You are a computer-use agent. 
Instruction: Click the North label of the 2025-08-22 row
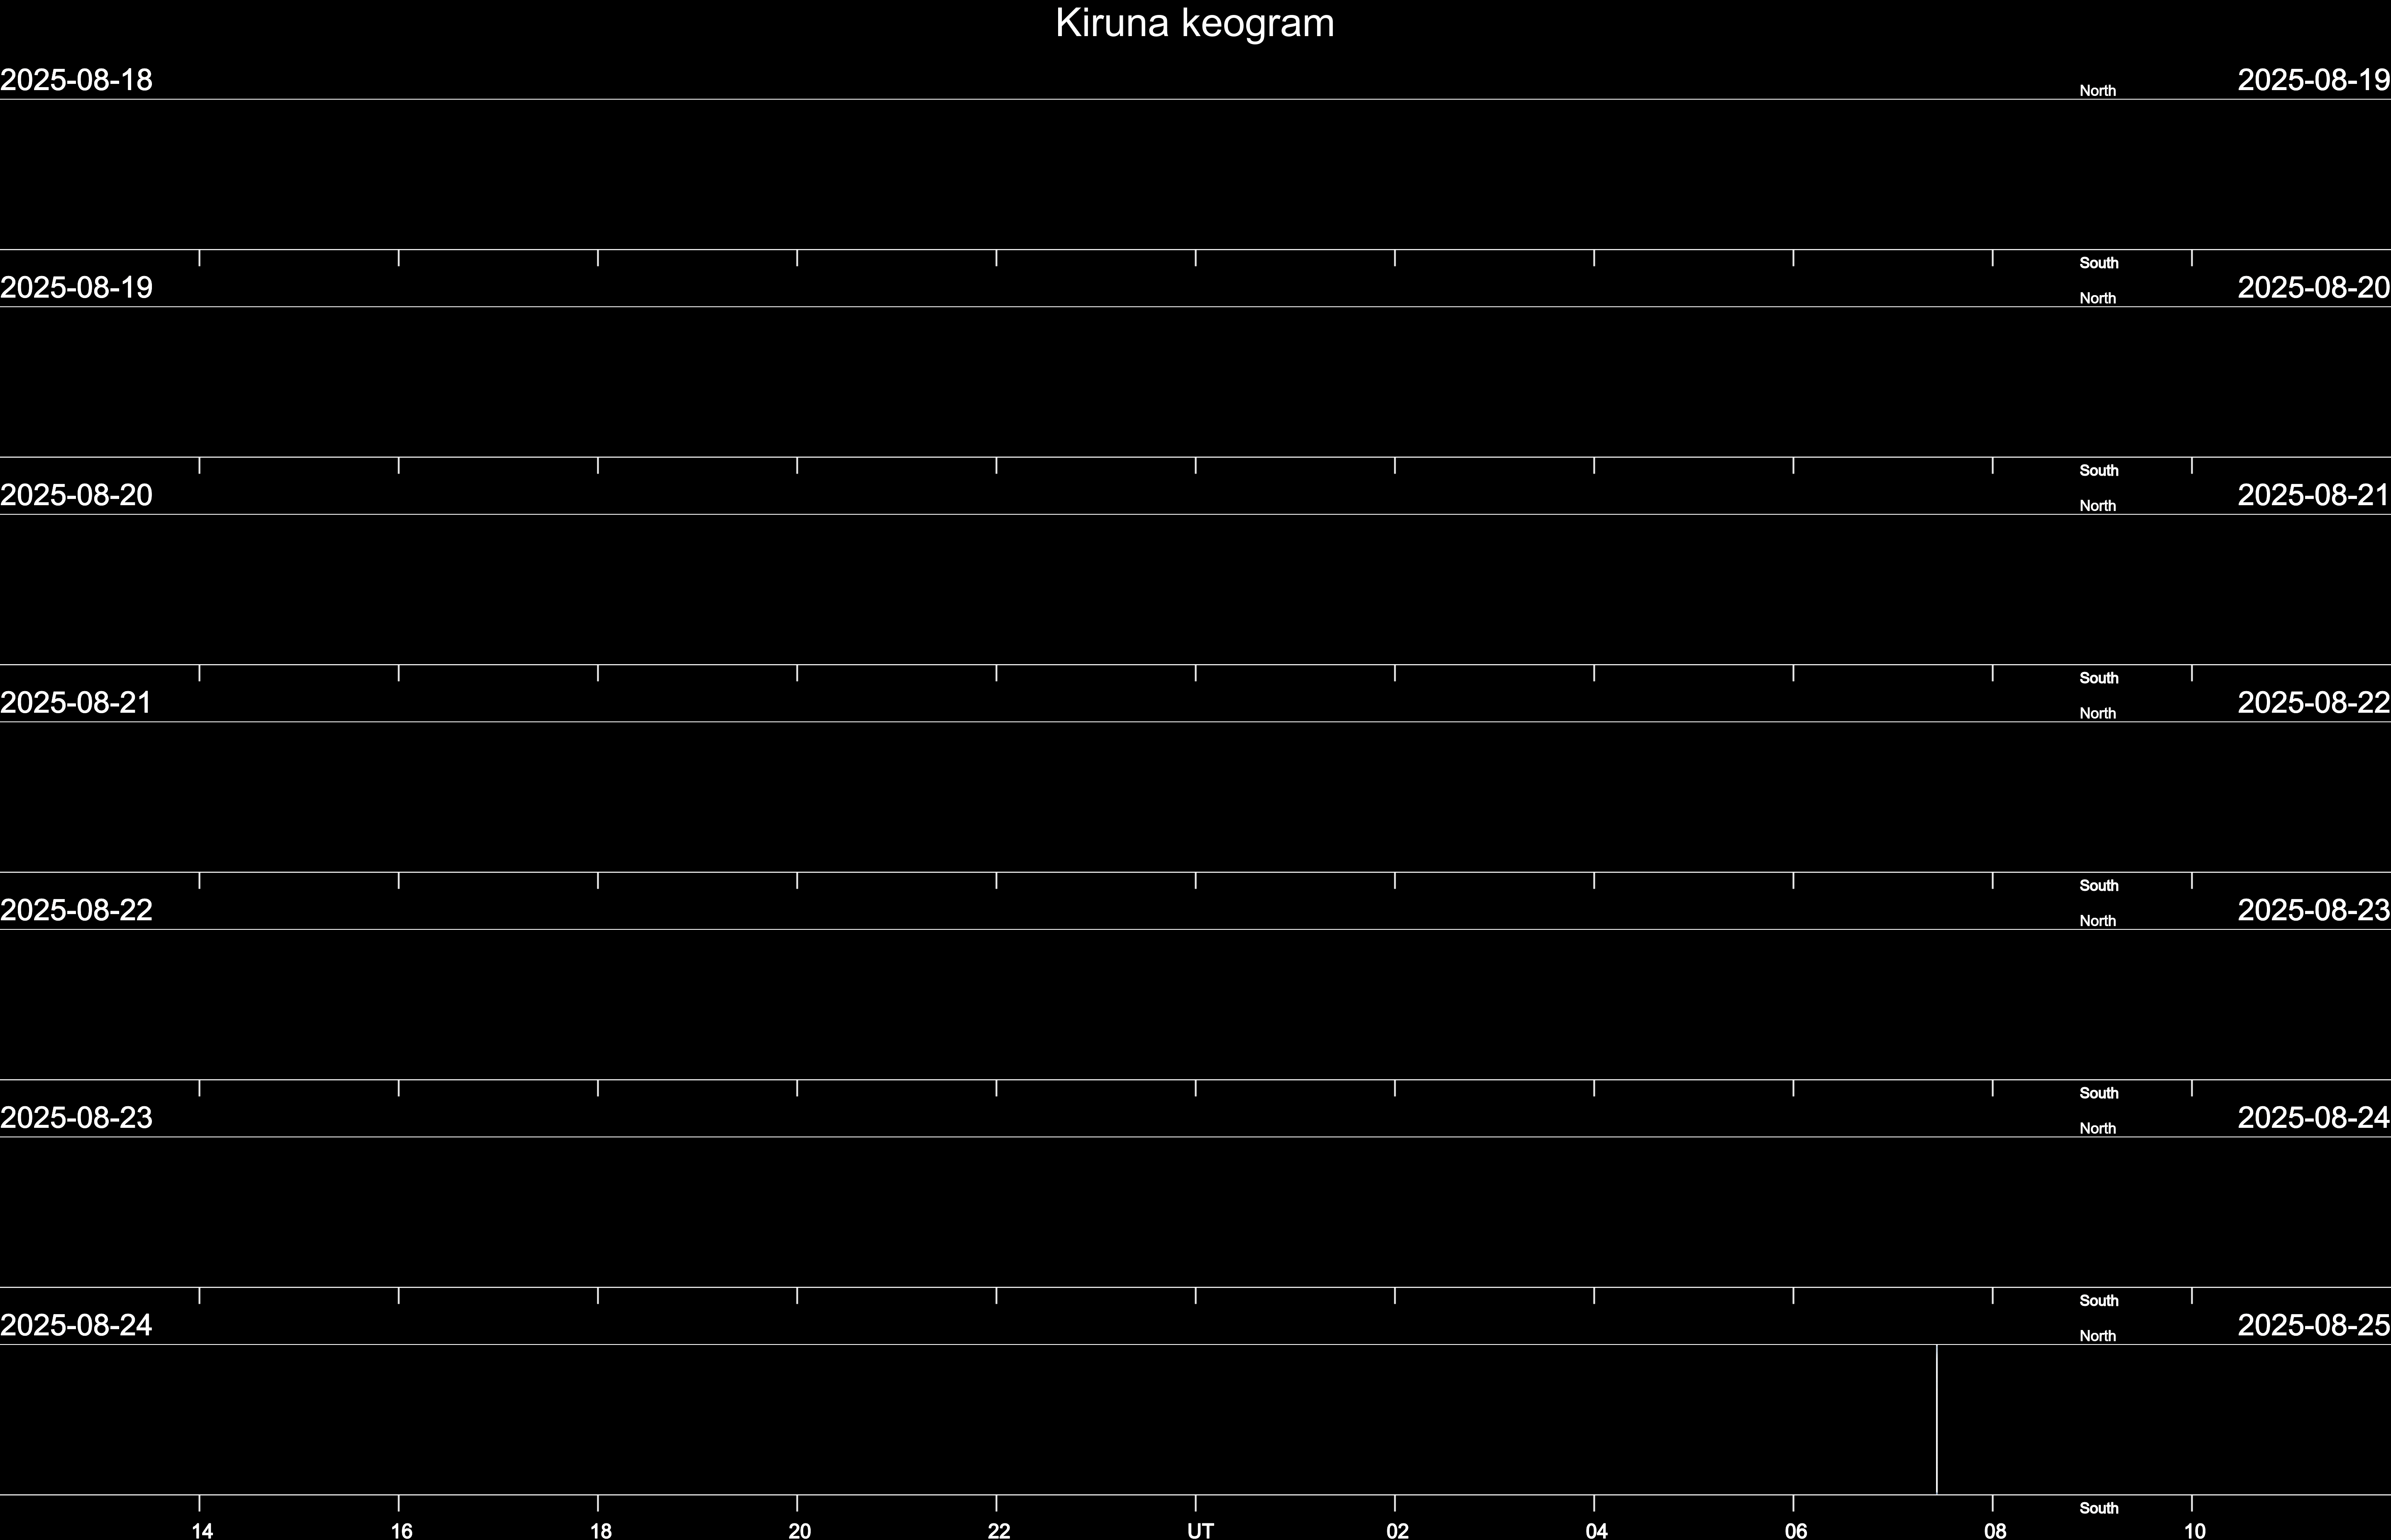pos(2098,921)
